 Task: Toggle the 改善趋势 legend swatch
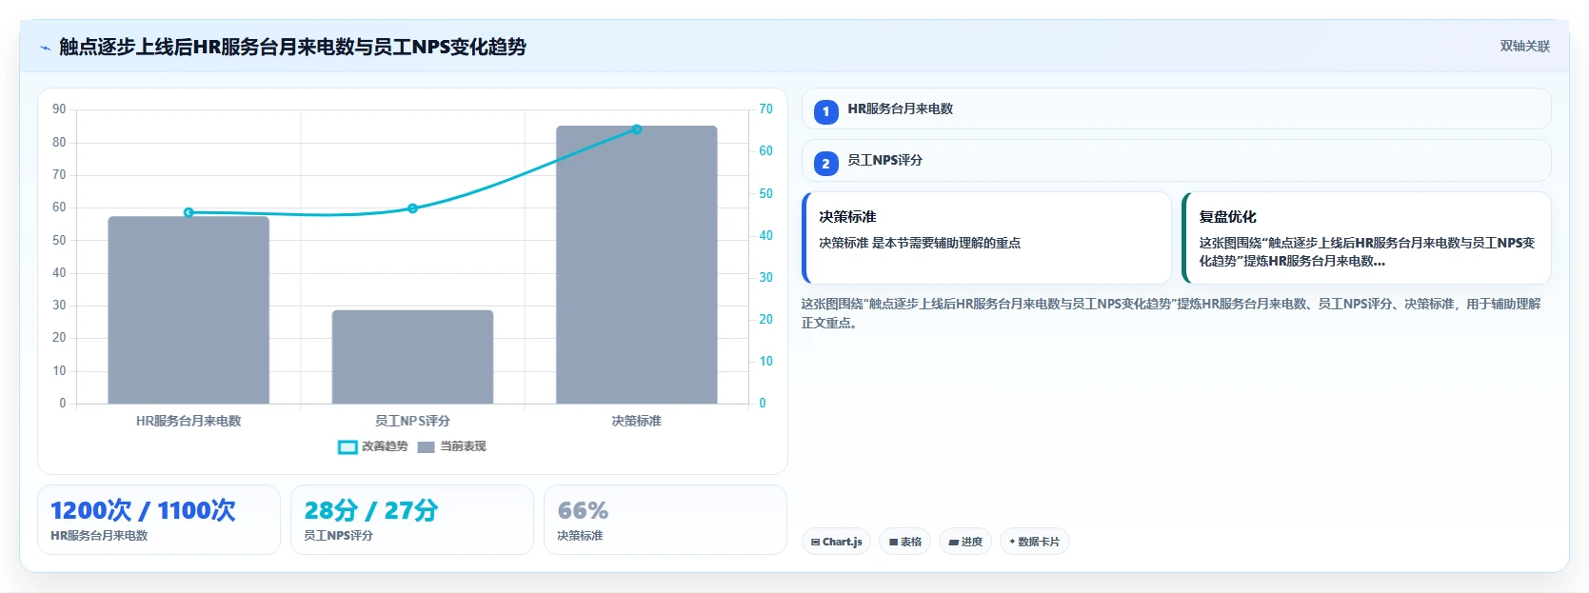[348, 446]
